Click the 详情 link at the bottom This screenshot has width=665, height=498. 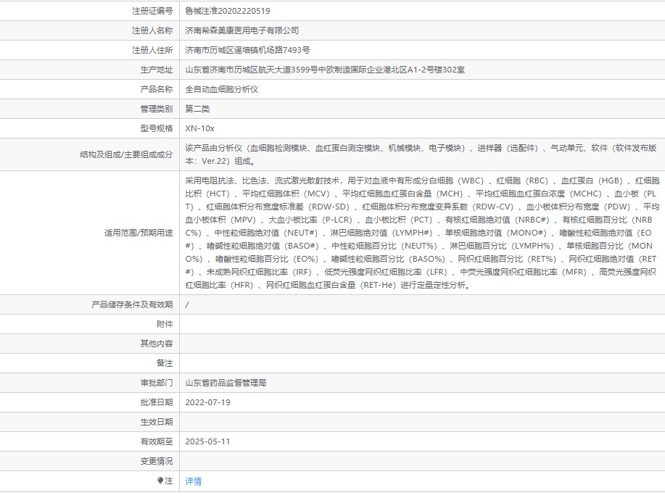tap(194, 481)
